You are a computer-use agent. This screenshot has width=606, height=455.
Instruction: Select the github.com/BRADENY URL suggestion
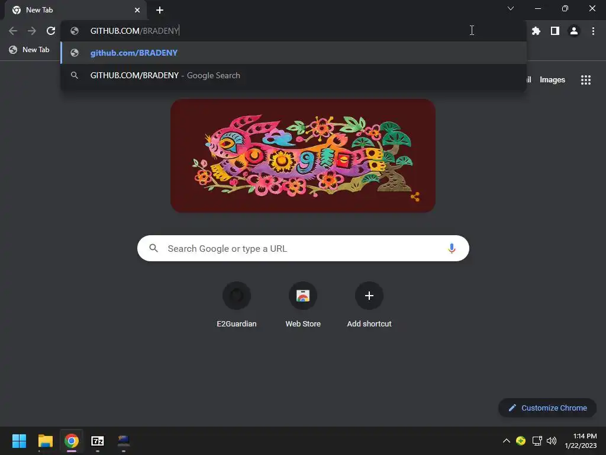294,53
